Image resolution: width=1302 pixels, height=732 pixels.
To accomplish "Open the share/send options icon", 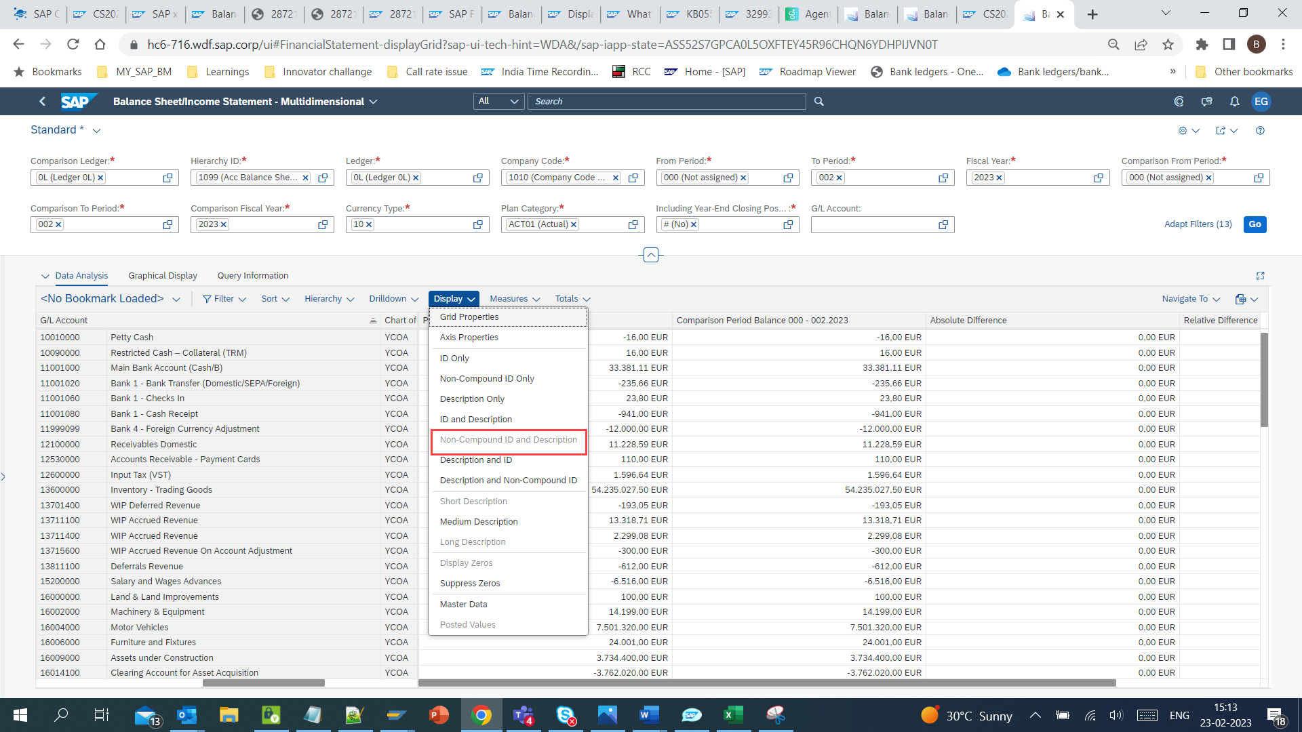I will [1227, 131].
